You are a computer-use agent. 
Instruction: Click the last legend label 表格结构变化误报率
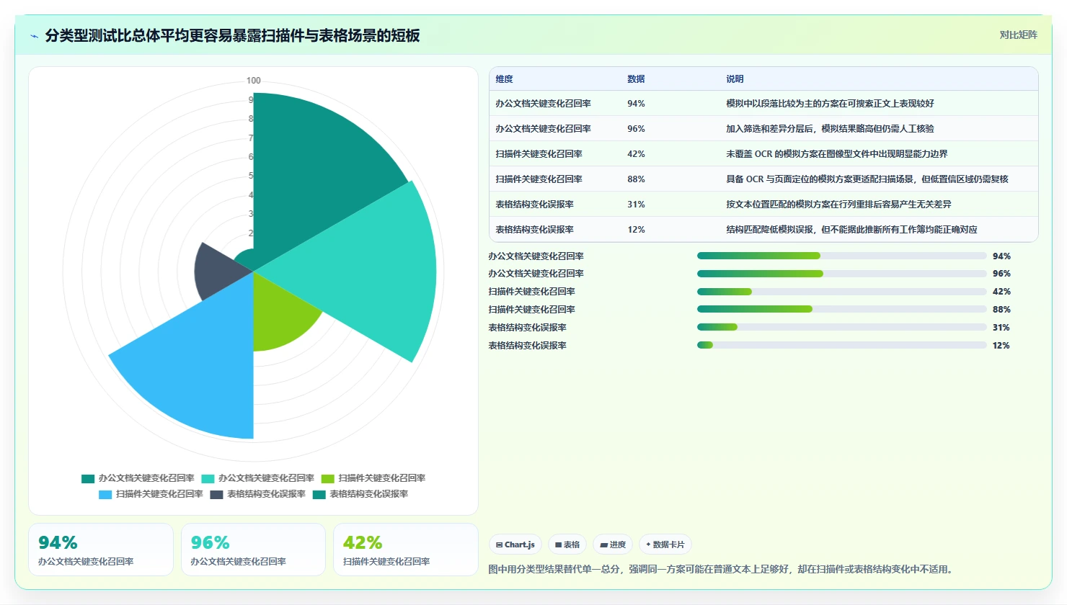coord(368,494)
